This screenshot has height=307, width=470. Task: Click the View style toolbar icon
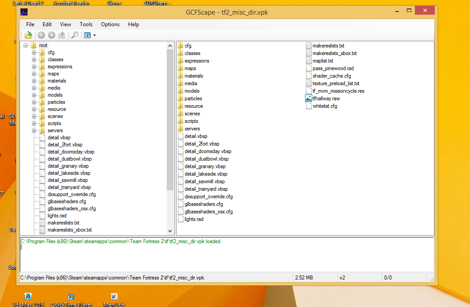[87, 35]
